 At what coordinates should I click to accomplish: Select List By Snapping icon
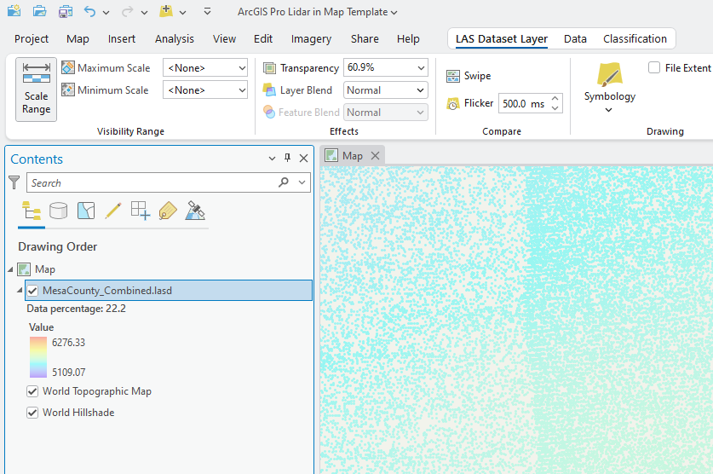coord(141,211)
